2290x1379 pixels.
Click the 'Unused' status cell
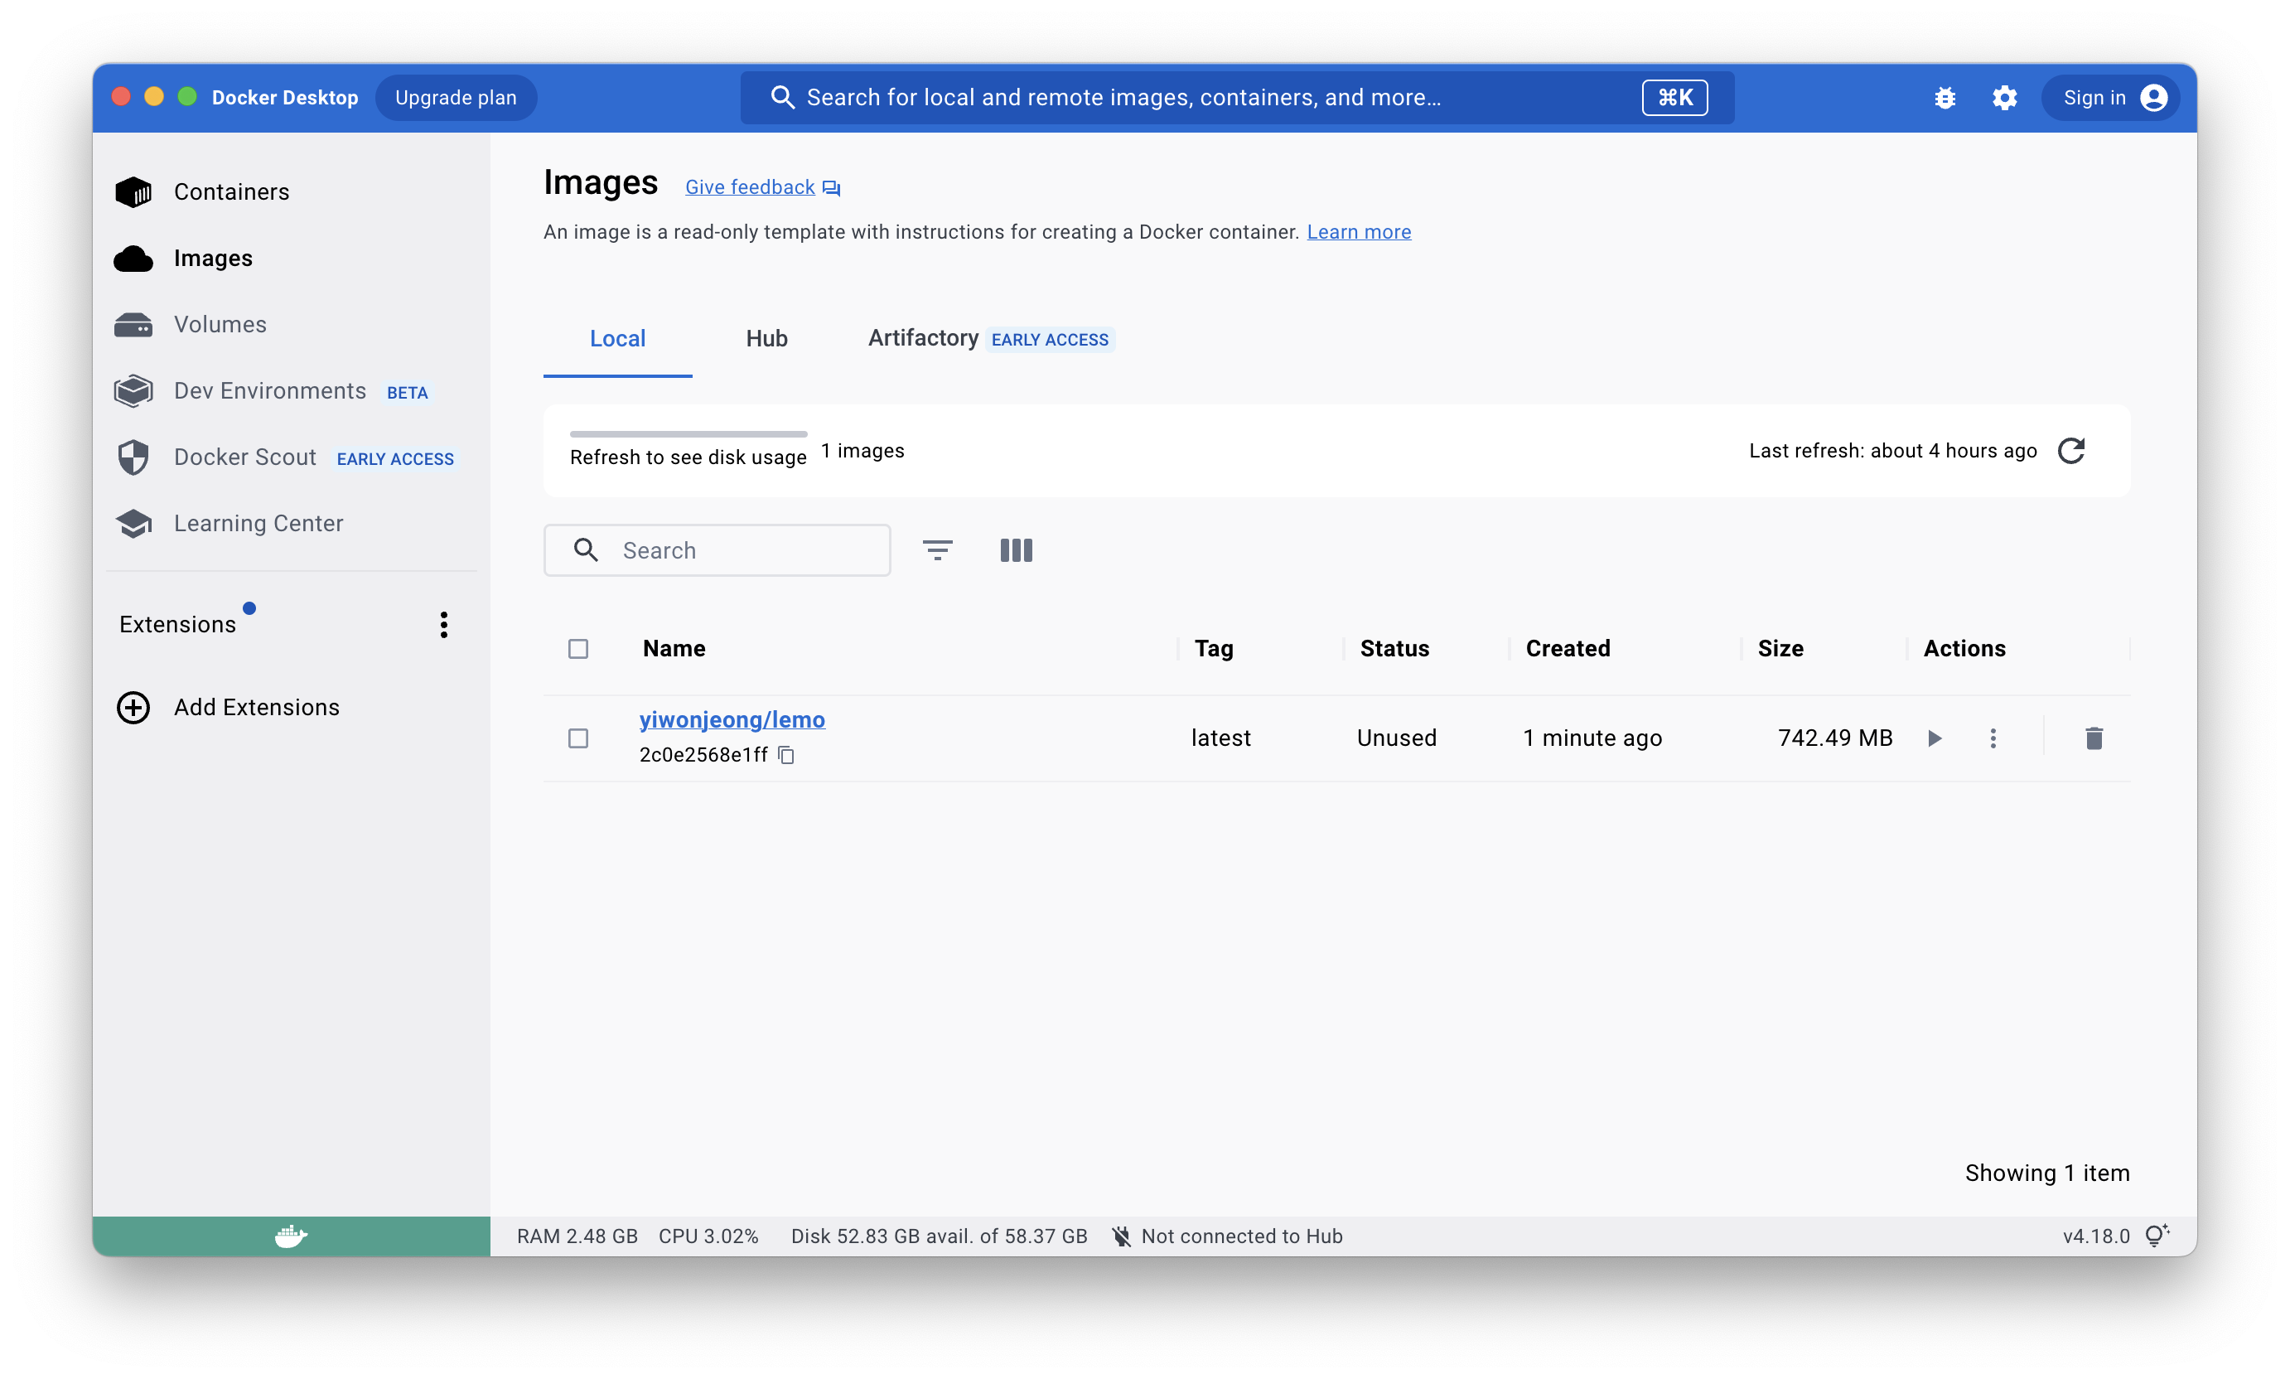pos(1395,738)
